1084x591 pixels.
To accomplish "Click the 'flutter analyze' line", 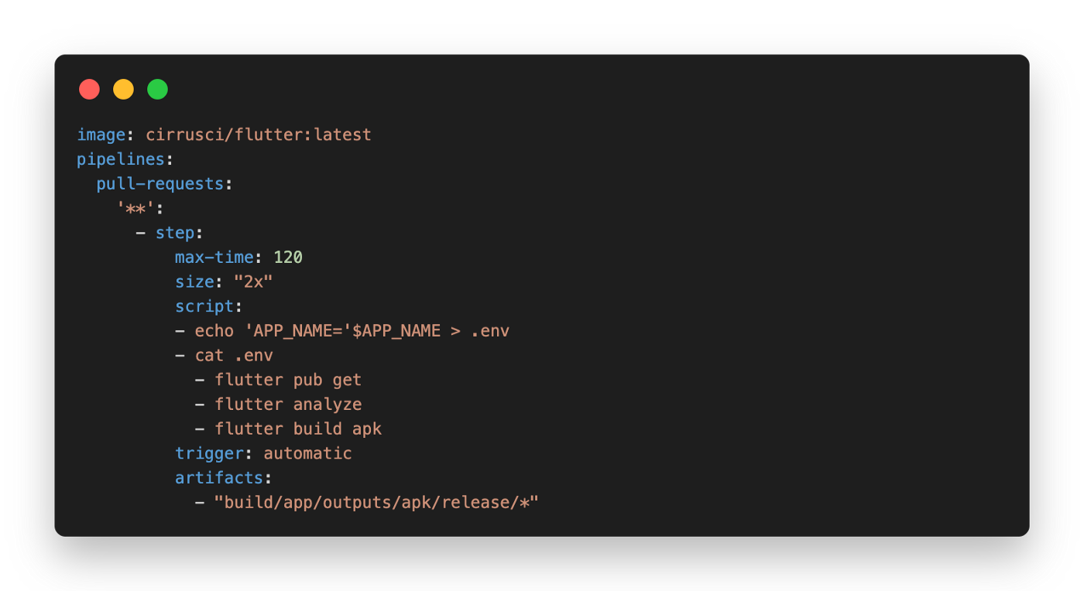I will click(288, 405).
